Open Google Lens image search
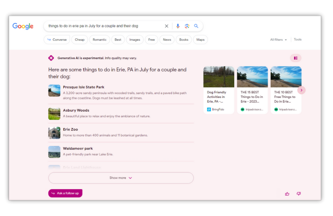The image size is (333, 216). (x=187, y=26)
